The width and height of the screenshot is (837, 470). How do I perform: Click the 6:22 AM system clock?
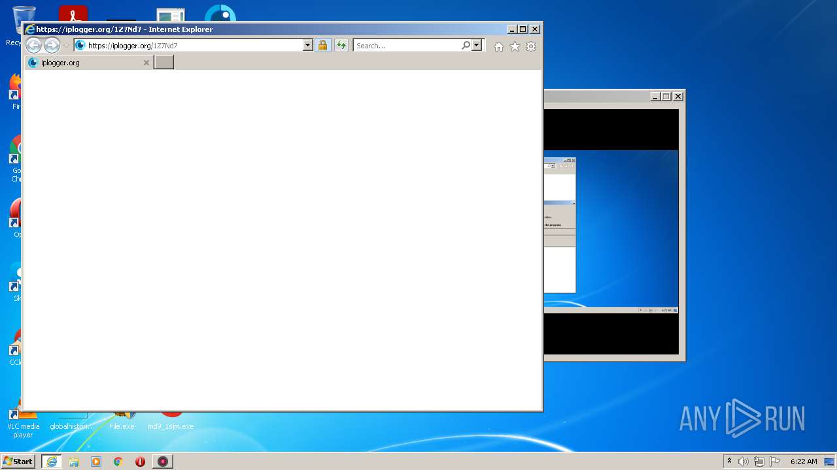pos(804,462)
